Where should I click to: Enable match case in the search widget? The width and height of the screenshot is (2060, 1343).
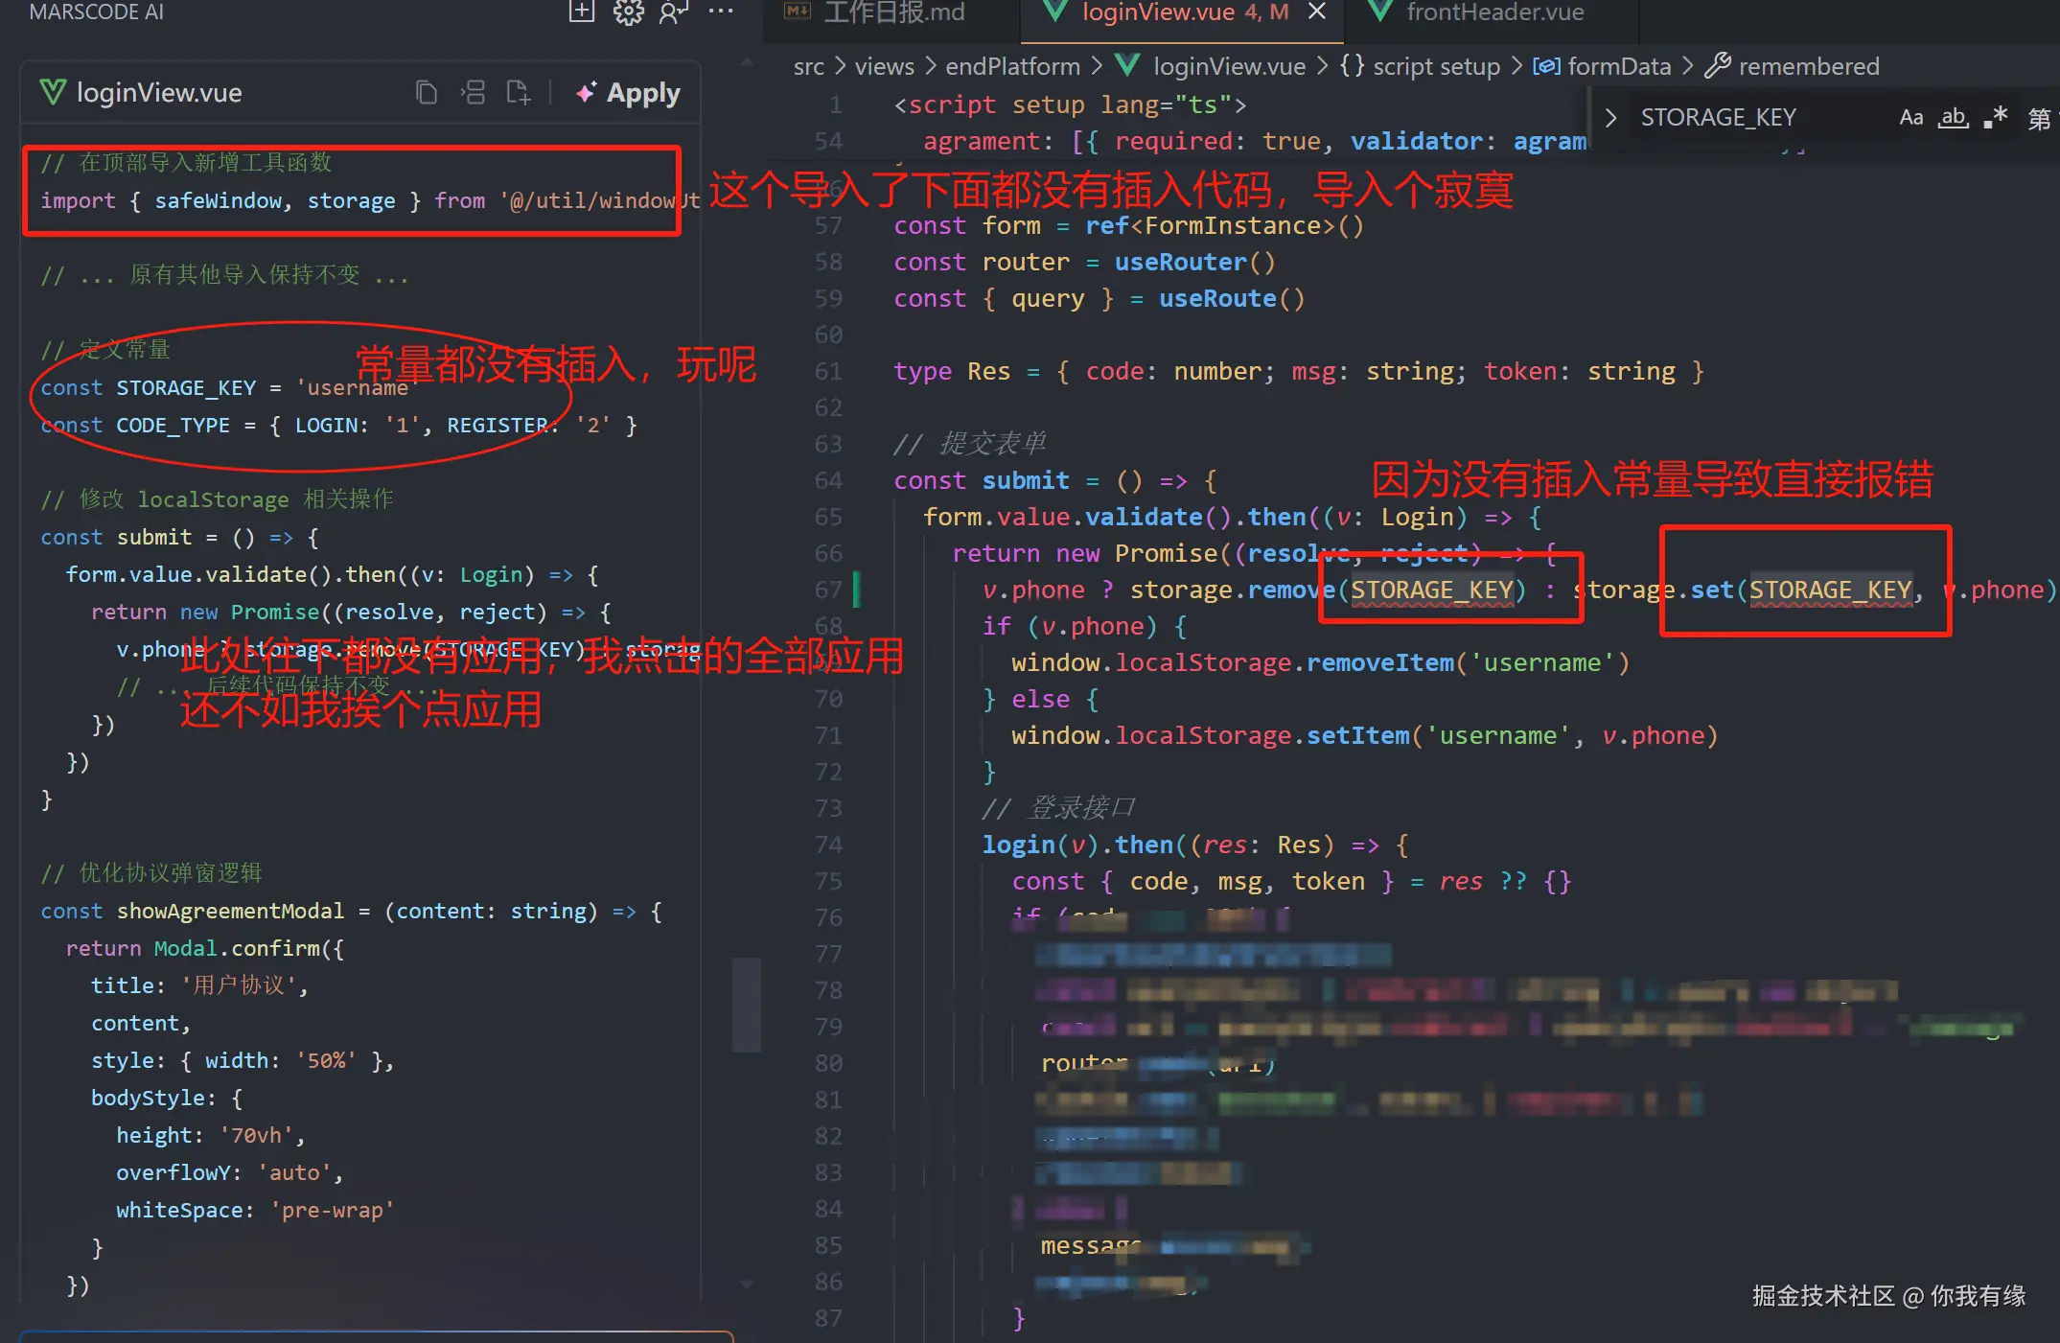(1911, 117)
